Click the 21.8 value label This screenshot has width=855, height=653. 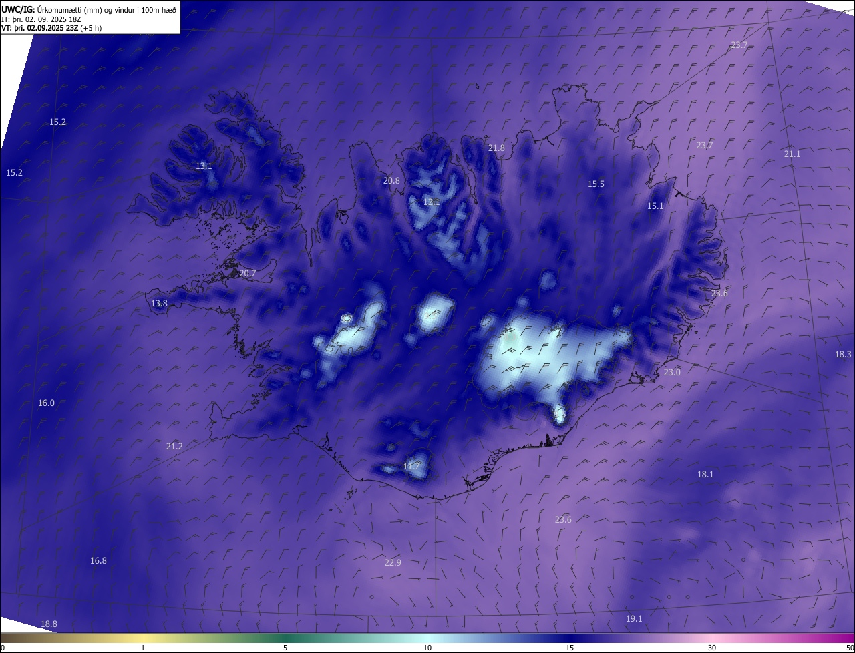click(496, 148)
